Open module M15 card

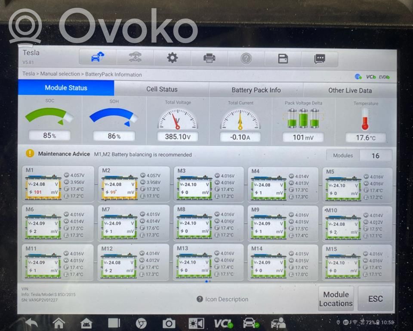[x=357, y=263]
